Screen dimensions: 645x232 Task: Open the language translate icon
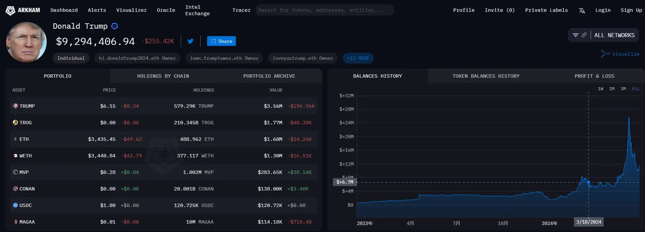(582, 10)
